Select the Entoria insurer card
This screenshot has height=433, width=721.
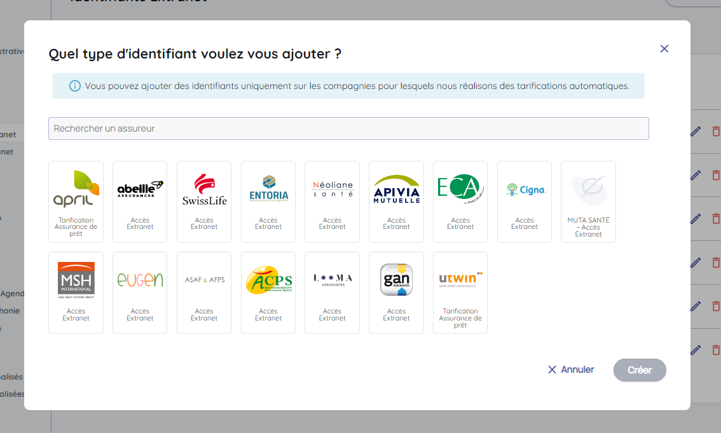point(268,202)
